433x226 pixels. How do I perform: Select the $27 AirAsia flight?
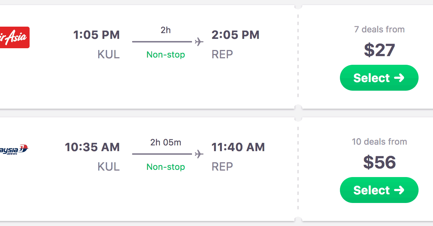(x=379, y=78)
